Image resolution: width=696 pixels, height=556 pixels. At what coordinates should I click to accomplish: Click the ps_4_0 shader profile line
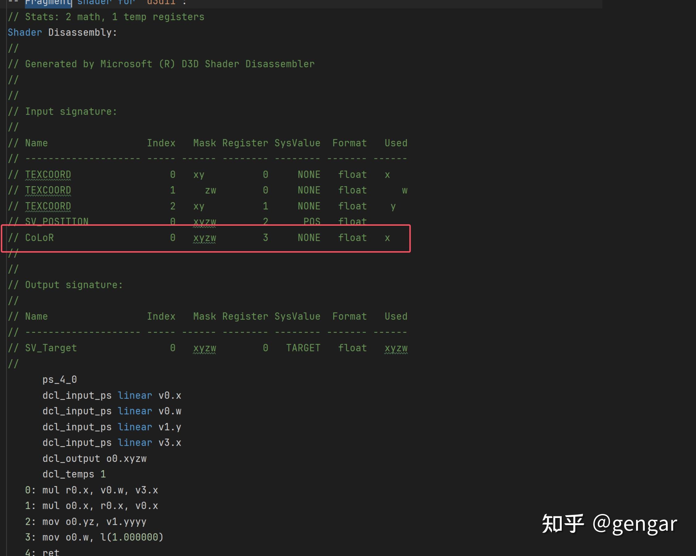[60, 379]
